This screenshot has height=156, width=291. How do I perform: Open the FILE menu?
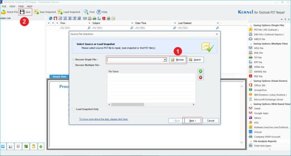coord(4,6)
